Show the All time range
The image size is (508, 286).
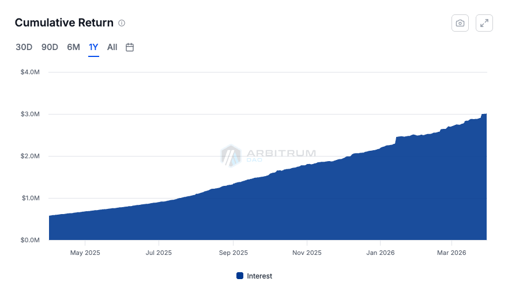pos(112,47)
